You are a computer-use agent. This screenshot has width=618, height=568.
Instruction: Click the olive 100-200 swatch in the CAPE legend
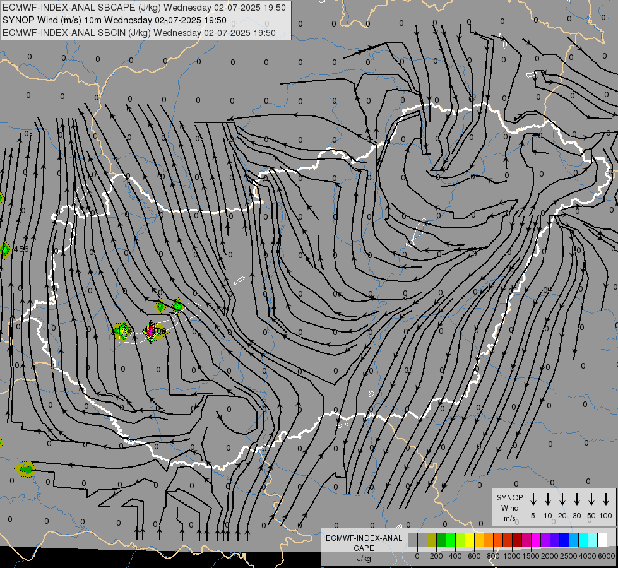[432, 540]
